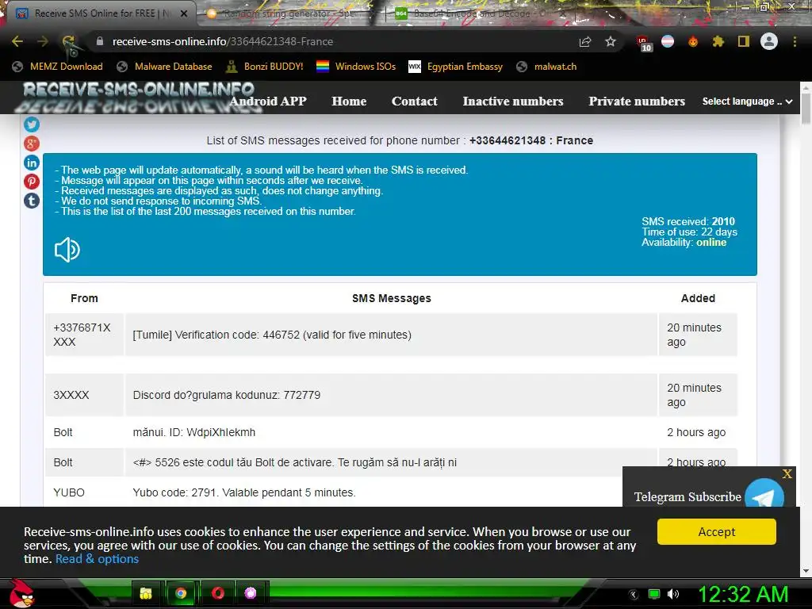The width and height of the screenshot is (812, 609).
Task: Select the Discord code 772779 message
Action: 391,395
